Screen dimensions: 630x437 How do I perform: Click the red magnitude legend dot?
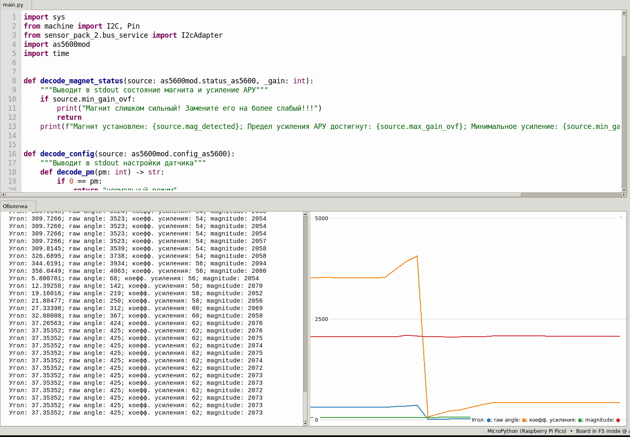tap(618, 420)
